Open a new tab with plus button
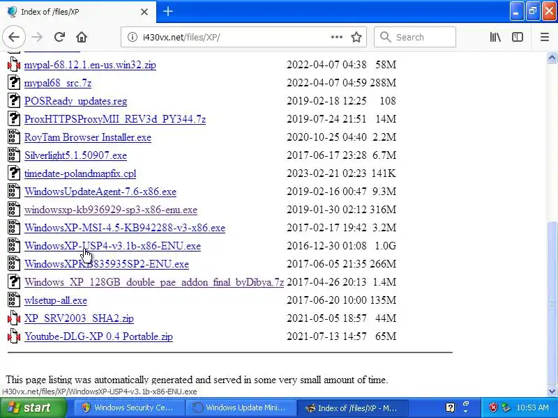 point(168,11)
